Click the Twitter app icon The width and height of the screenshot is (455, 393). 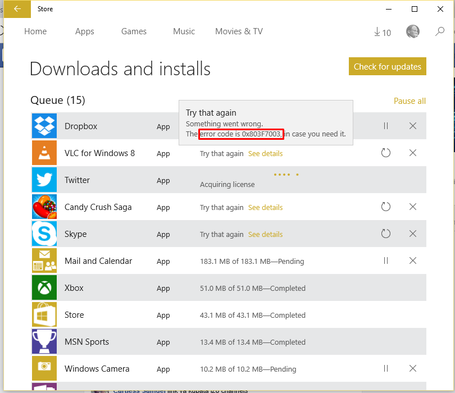tap(44, 180)
